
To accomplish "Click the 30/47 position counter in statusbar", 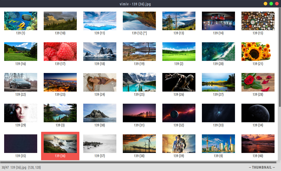I will pyautogui.click(x=5, y=167).
